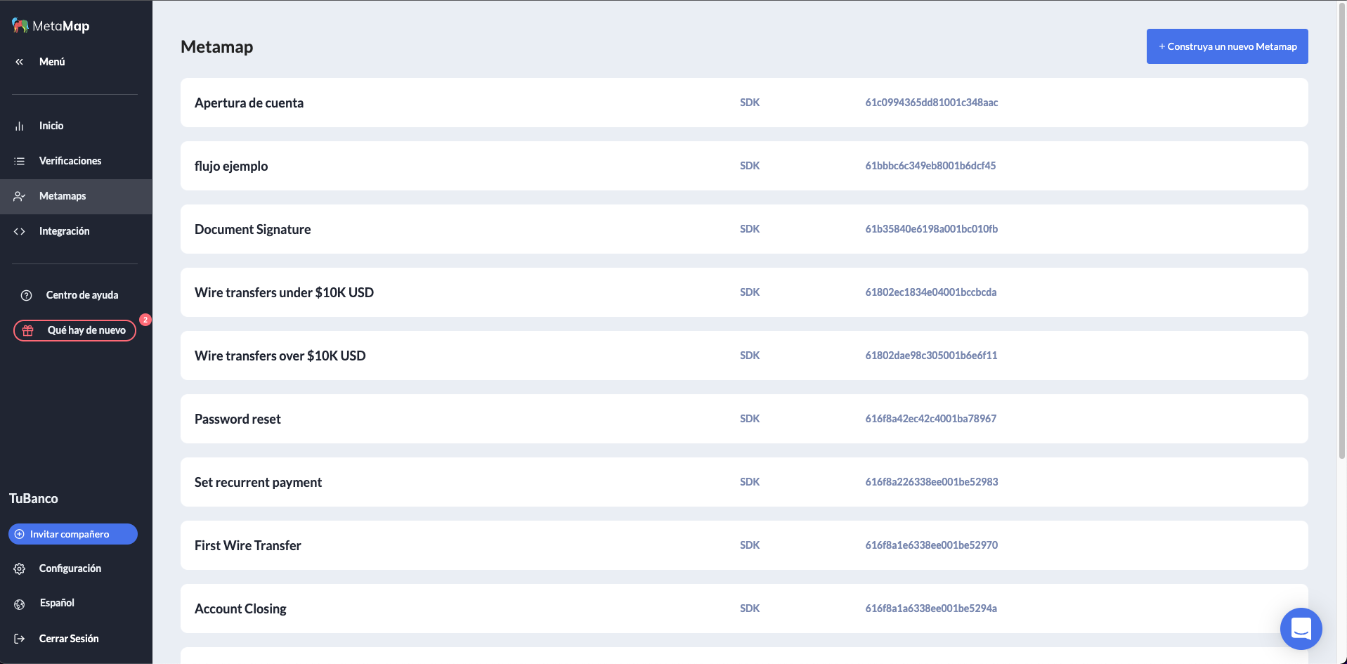Click the Invitar compañero button
This screenshot has height=664, width=1347.
[x=72, y=534]
